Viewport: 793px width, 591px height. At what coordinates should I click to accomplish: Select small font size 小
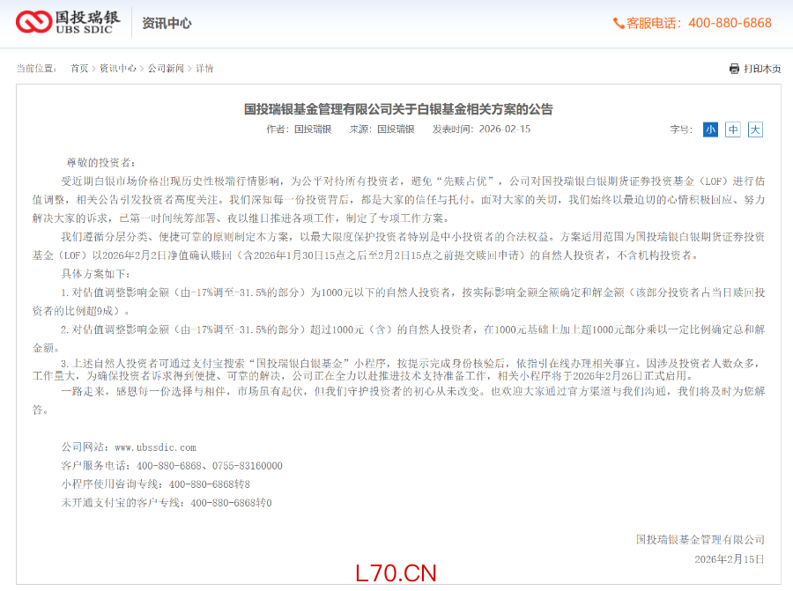(710, 129)
